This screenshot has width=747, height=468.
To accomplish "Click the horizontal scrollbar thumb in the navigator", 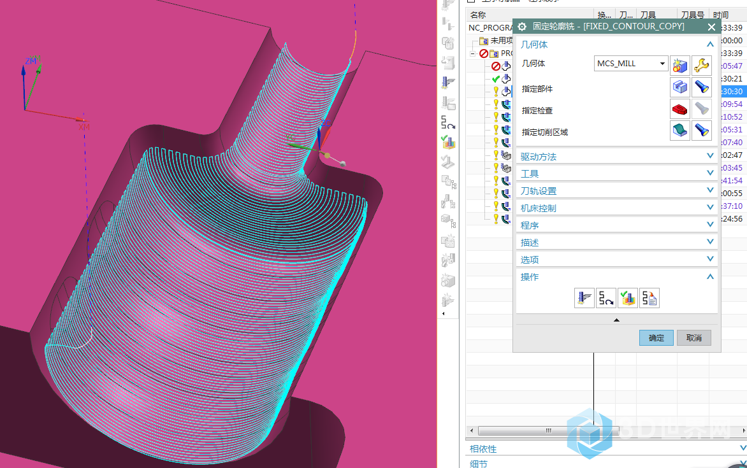I will tap(548, 431).
